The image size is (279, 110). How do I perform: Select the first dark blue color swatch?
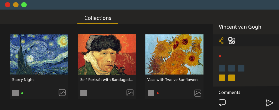tap(222, 68)
